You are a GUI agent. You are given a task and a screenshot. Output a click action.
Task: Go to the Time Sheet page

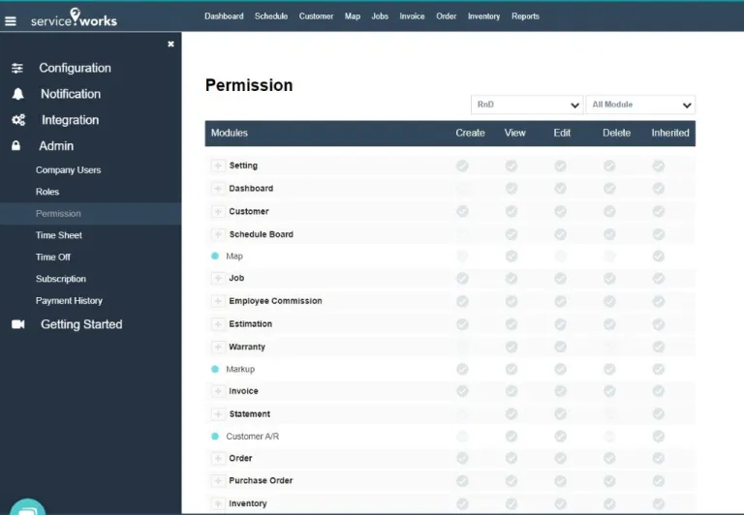coord(59,235)
